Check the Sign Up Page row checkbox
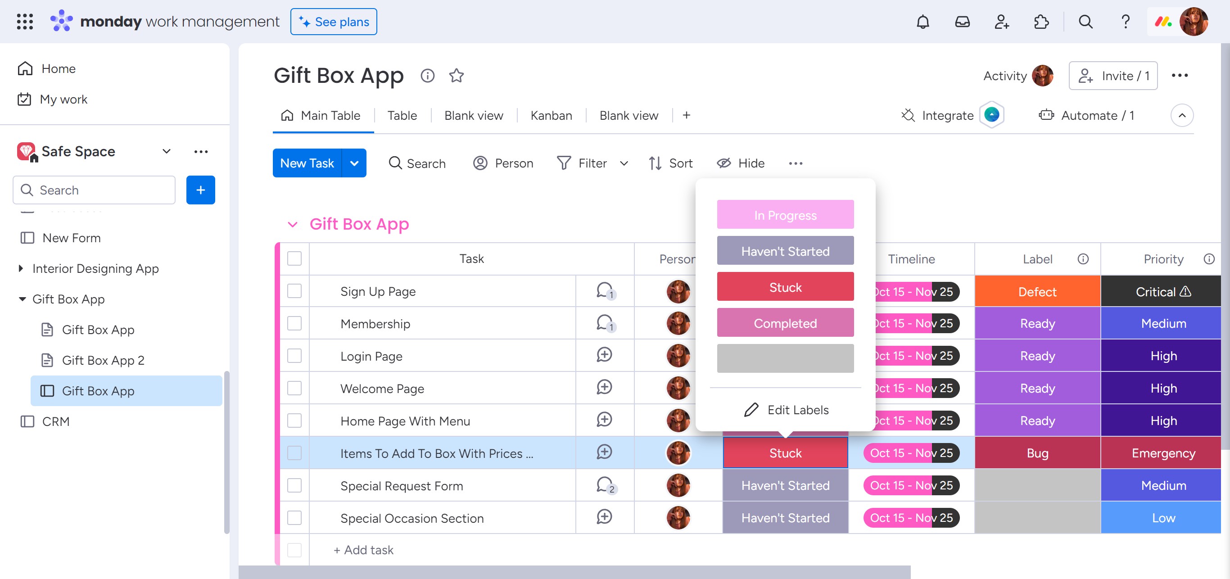The width and height of the screenshot is (1230, 579). pyautogui.click(x=294, y=291)
